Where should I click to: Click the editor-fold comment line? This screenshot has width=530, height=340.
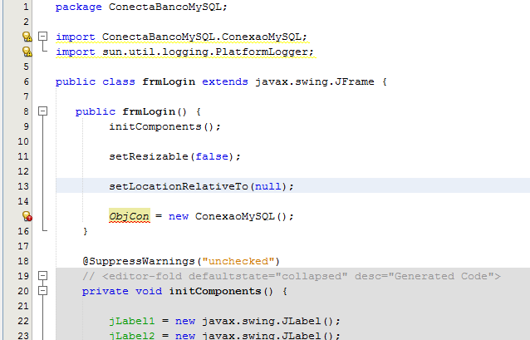coord(292,276)
